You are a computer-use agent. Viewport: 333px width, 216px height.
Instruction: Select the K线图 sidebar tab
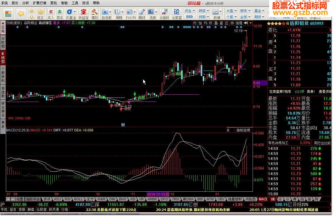pyautogui.click(x=3, y=57)
